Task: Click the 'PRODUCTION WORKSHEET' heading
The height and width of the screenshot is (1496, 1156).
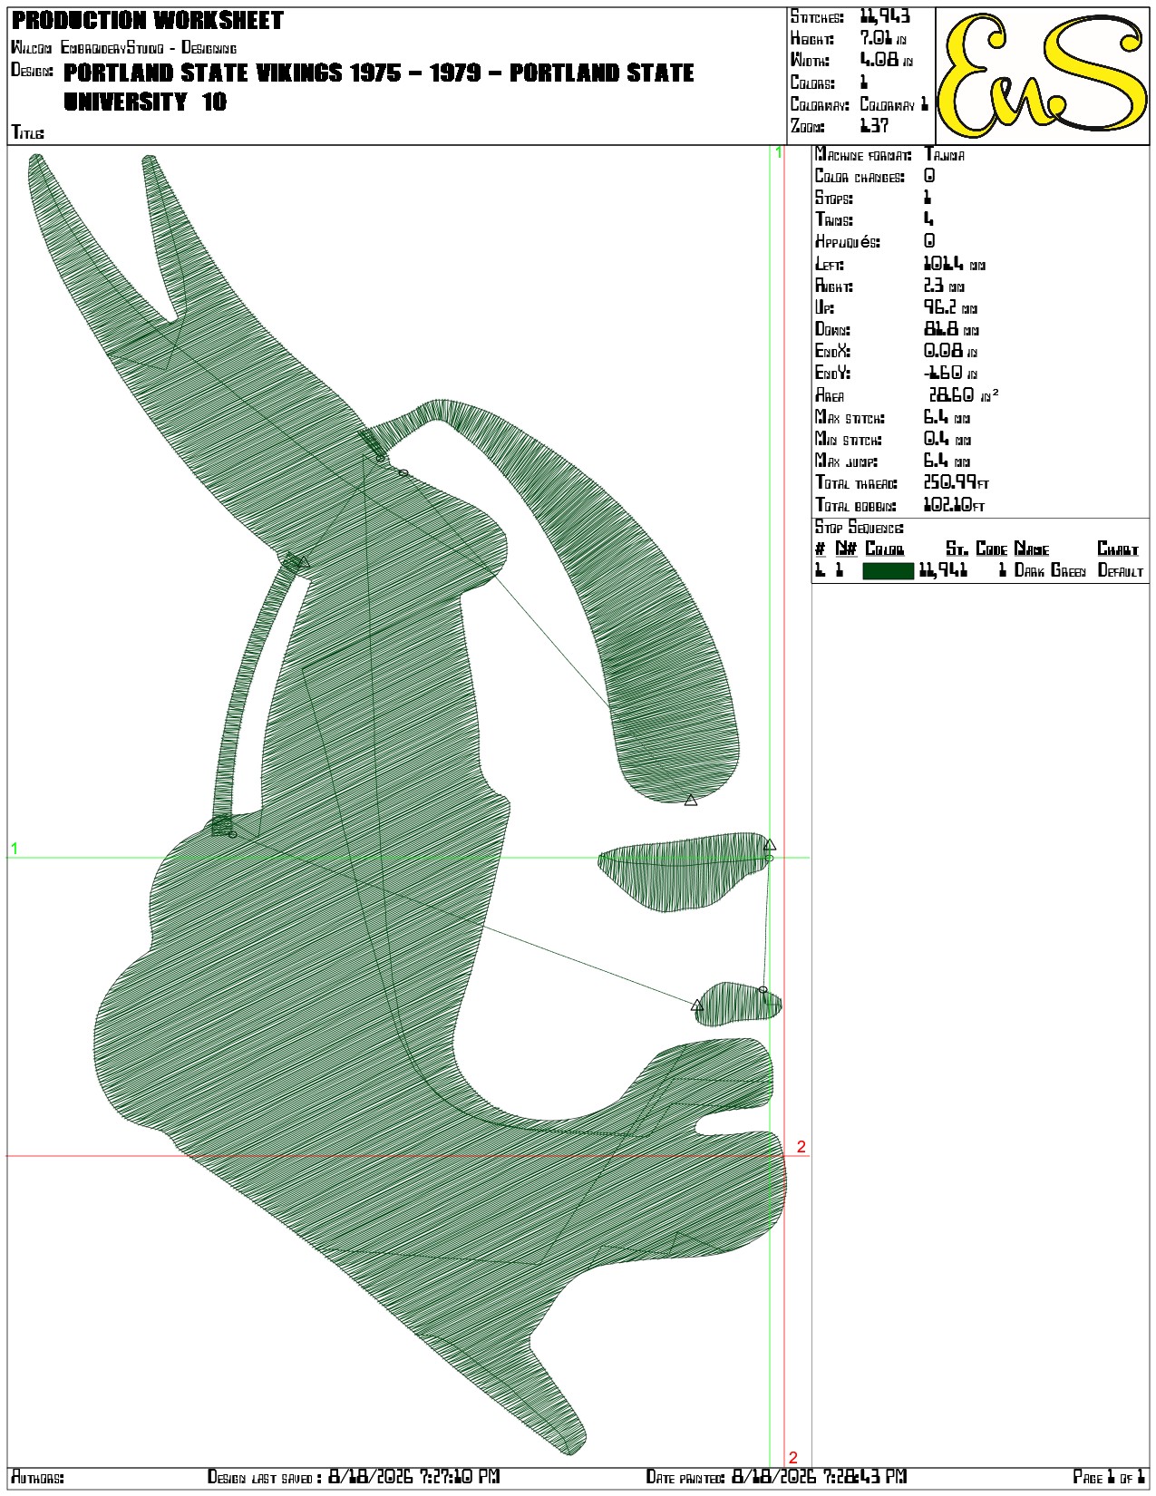Action: (148, 20)
